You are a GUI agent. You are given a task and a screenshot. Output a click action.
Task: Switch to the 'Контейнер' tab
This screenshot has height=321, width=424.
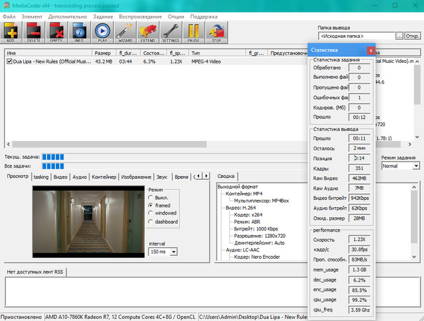click(x=103, y=177)
